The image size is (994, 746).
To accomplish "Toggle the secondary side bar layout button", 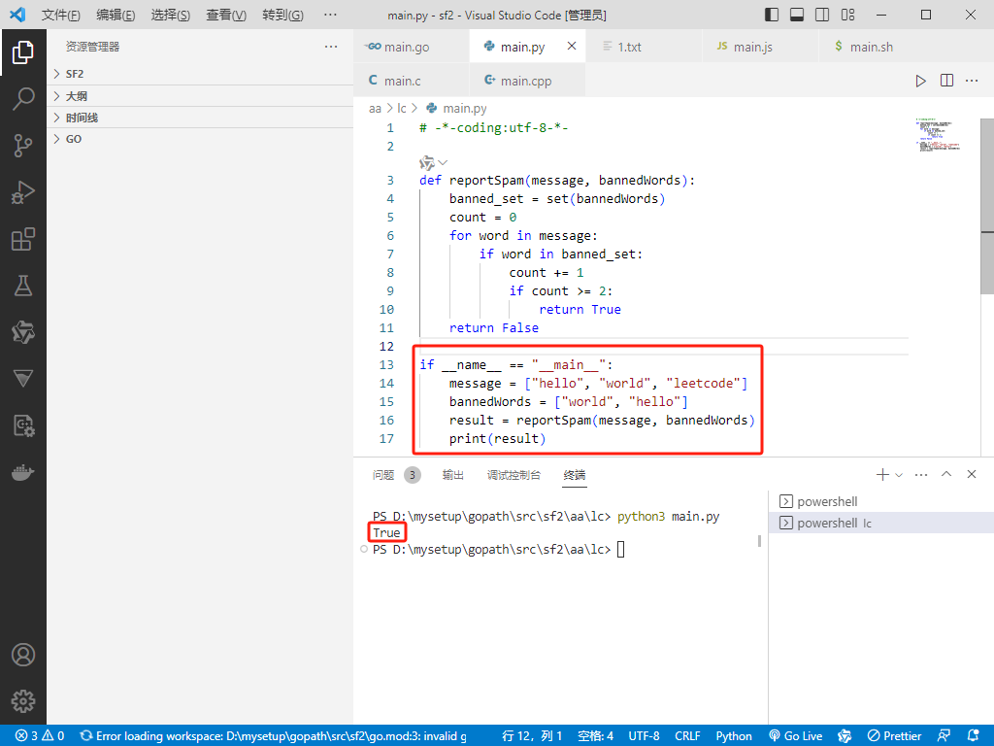I will click(x=822, y=15).
